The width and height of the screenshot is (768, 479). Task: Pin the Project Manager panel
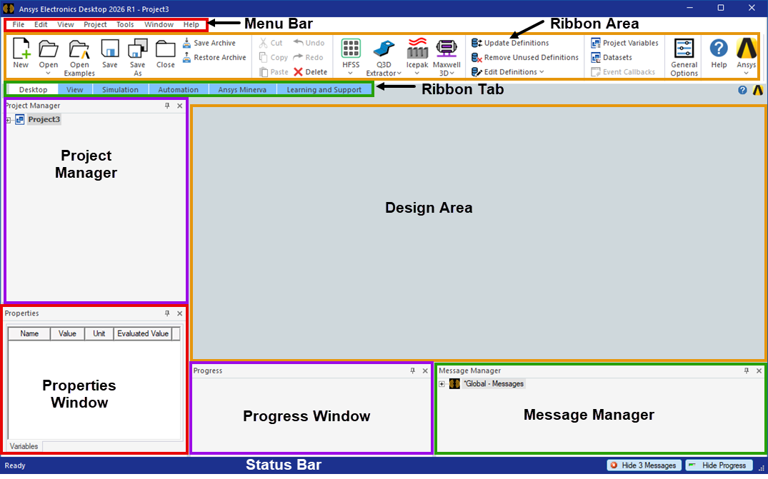(x=167, y=106)
